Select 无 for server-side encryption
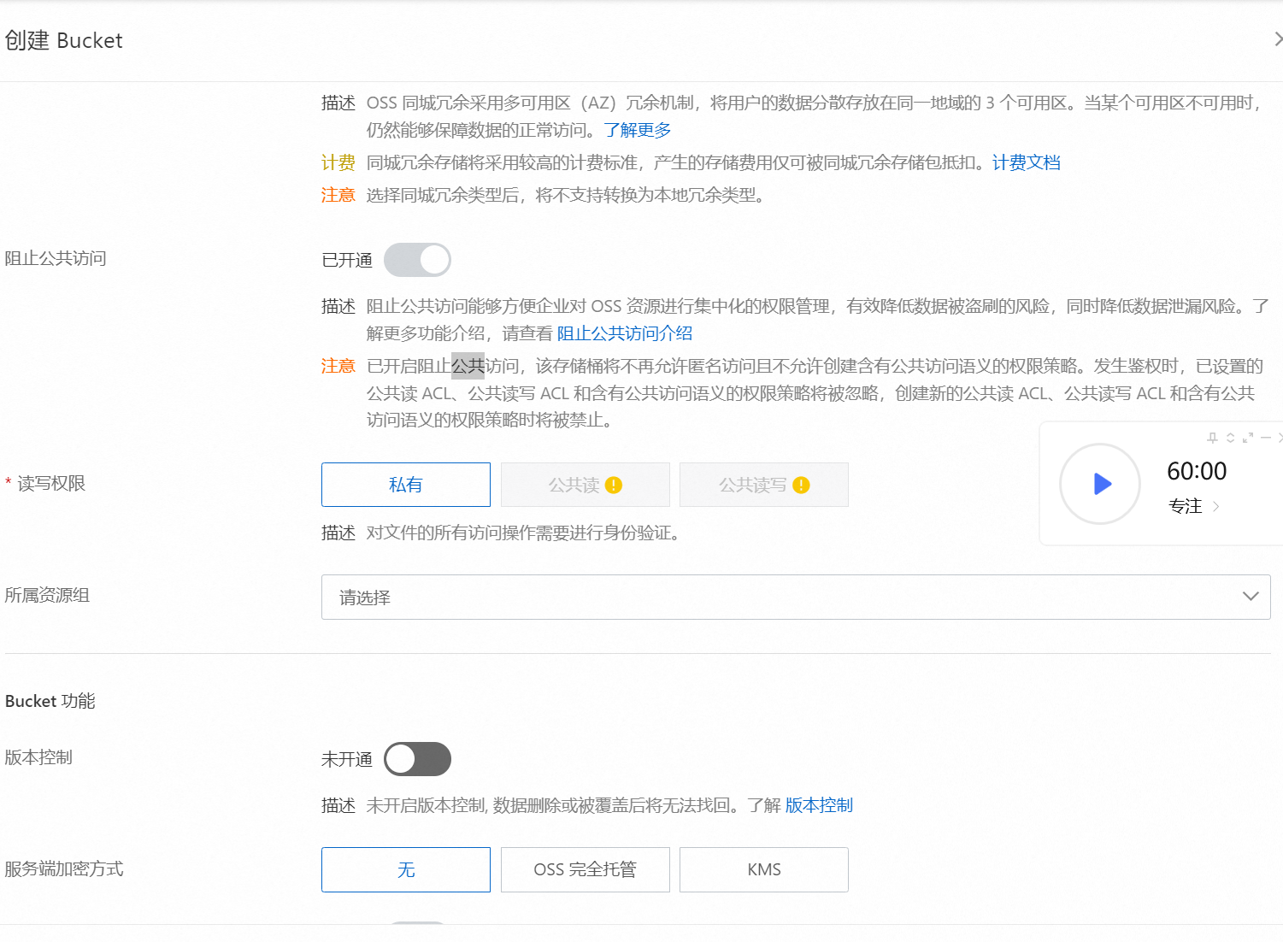This screenshot has height=942, width=1283. [x=406, y=869]
